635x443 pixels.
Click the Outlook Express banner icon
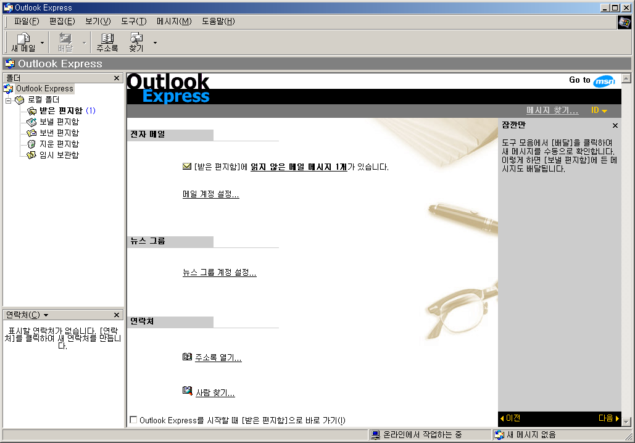[x=10, y=64]
